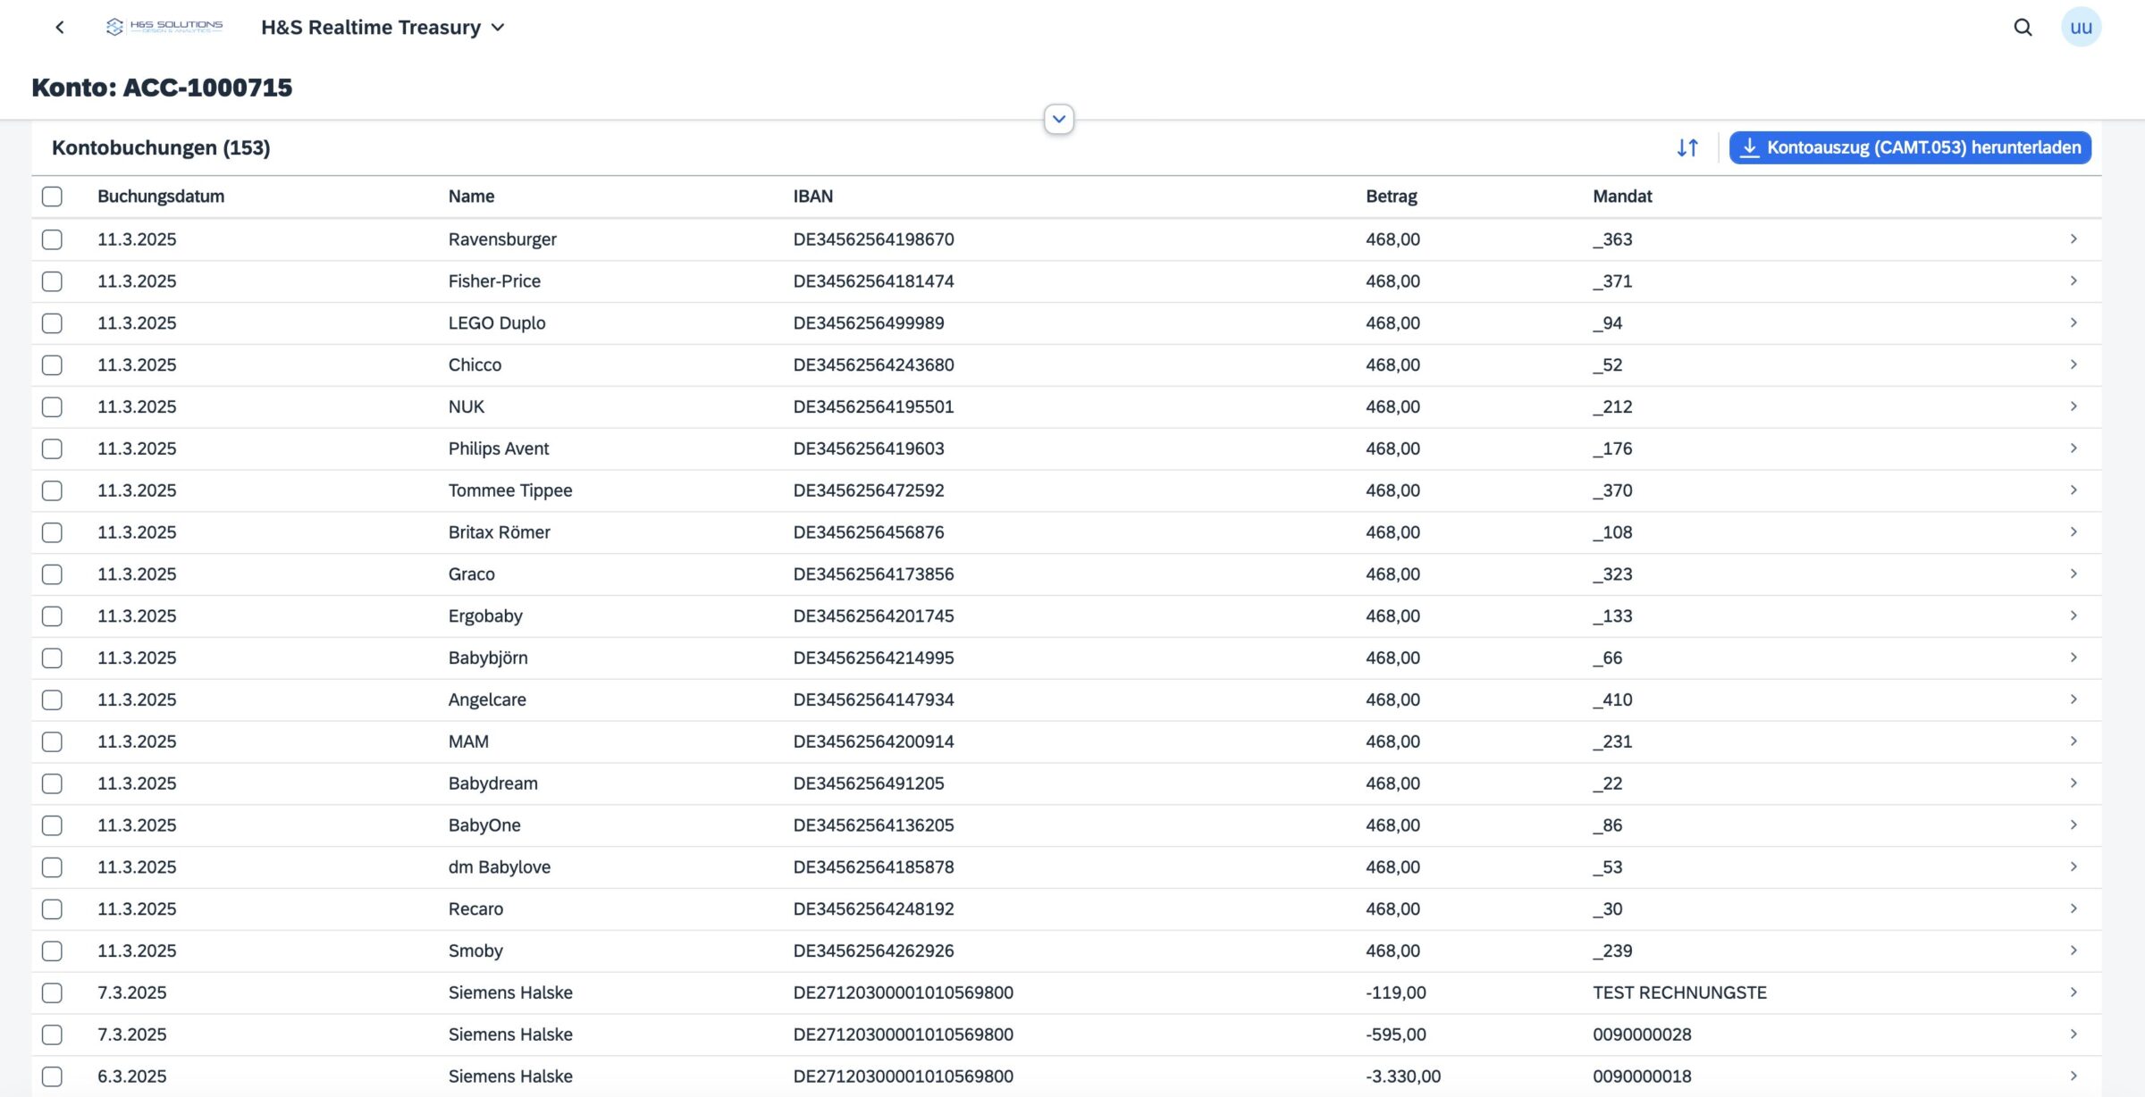The width and height of the screenshot is (2145, 1097).
Task: Select the NUK row checkbox
Action: [x=52, y=406]
